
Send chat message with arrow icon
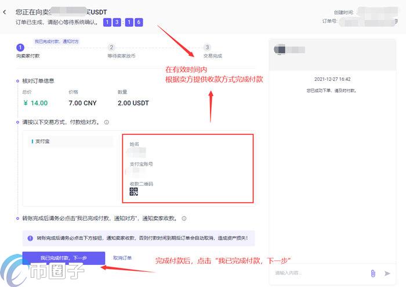tap(387, 273)
